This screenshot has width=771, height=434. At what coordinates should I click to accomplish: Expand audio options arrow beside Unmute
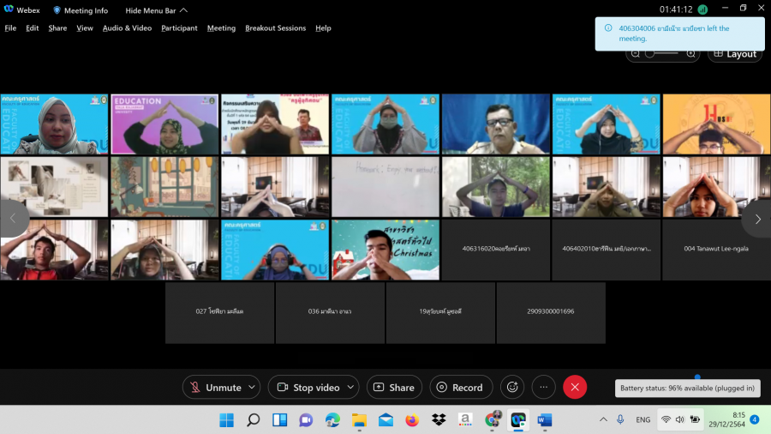coord(252,388)
